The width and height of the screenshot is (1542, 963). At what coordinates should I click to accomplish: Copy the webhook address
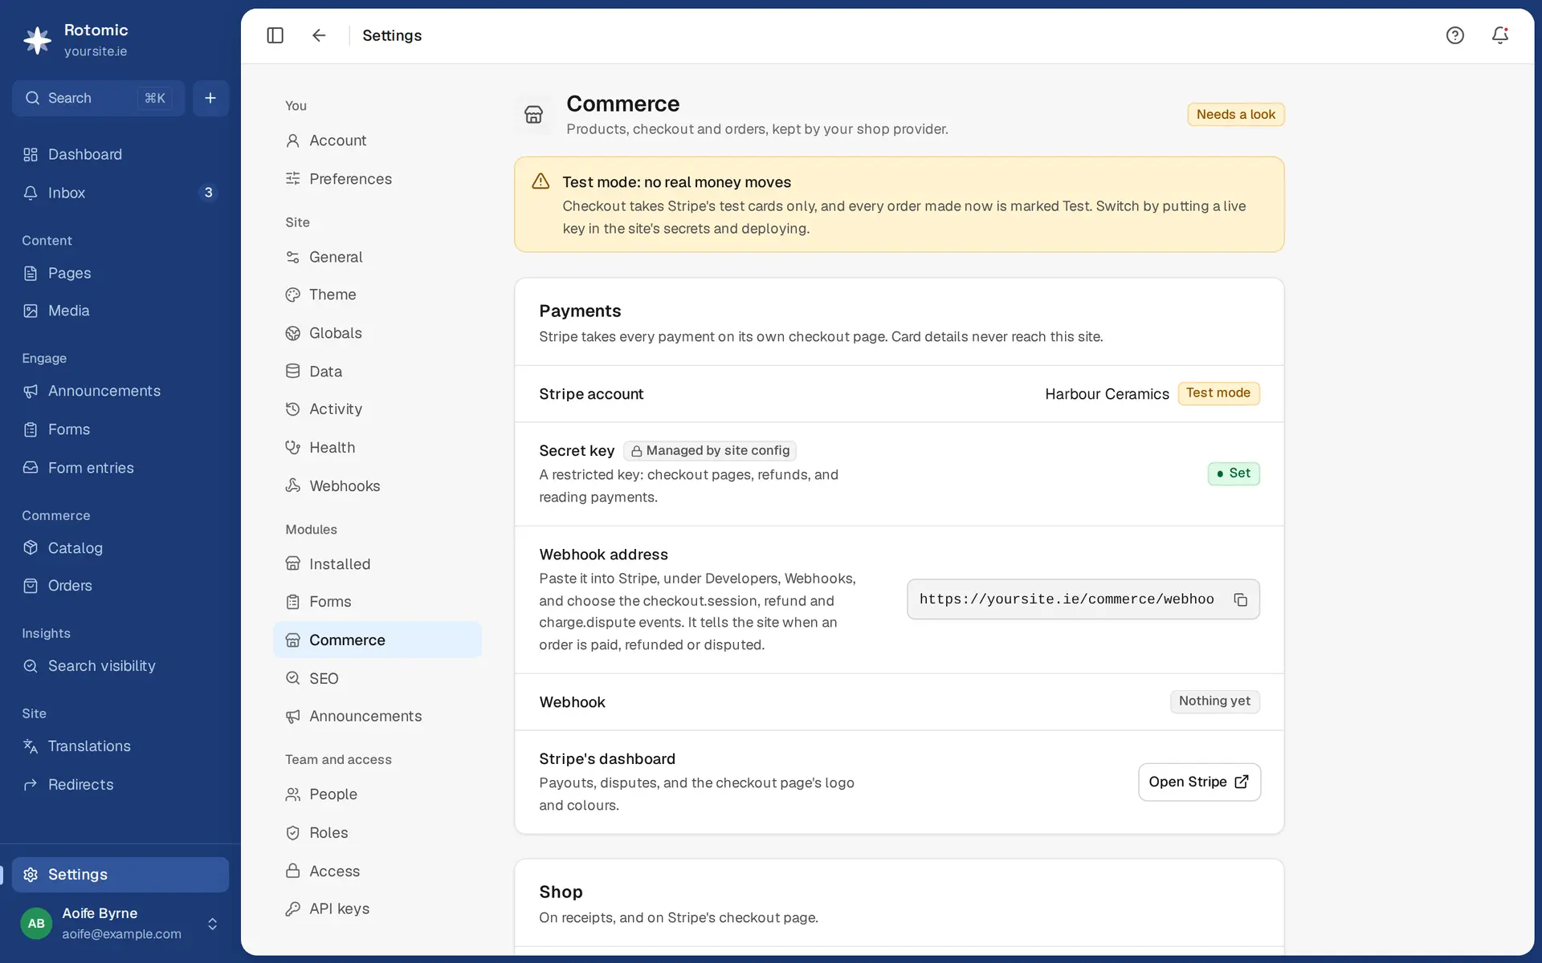tap(1240, 599)
